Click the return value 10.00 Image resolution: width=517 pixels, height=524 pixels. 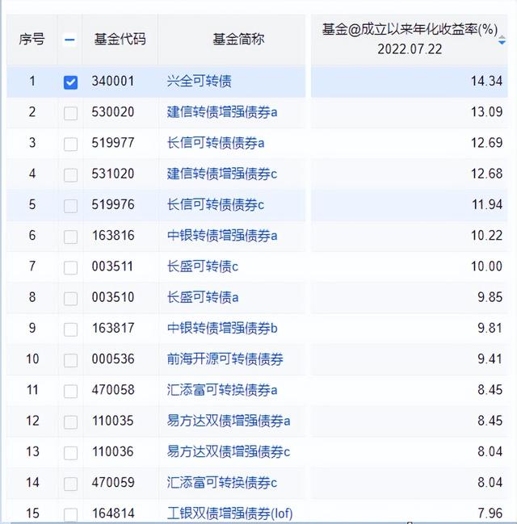pyautogui.click(x=486, y=266)
